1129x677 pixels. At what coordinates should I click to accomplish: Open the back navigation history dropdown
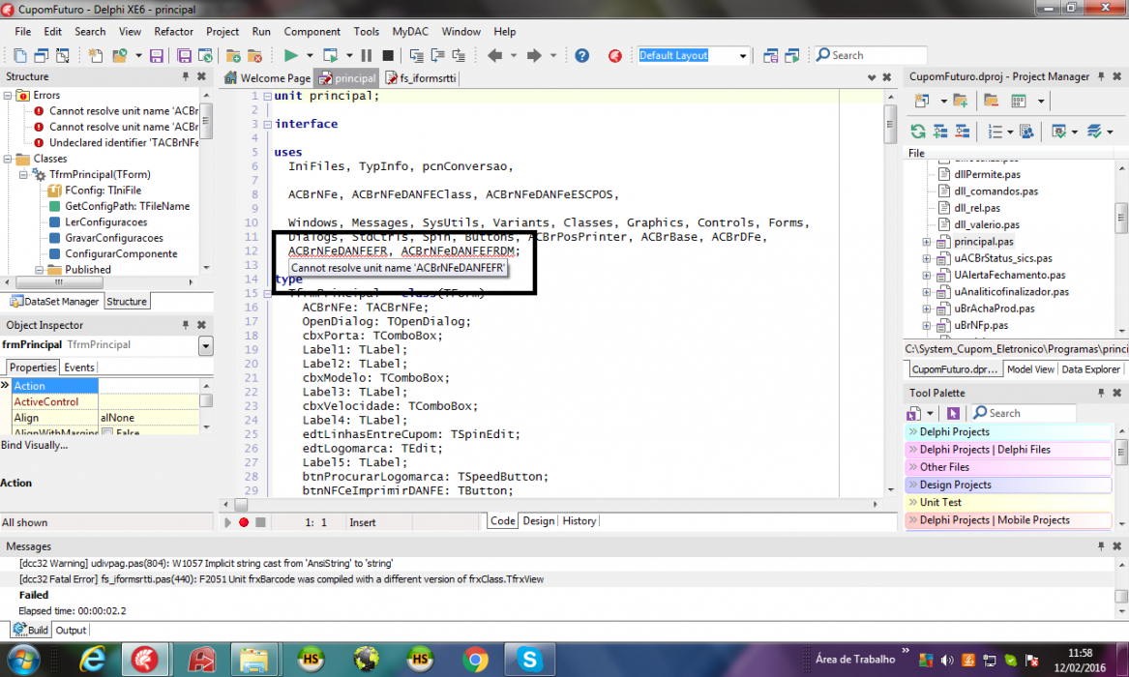(514, 55)
